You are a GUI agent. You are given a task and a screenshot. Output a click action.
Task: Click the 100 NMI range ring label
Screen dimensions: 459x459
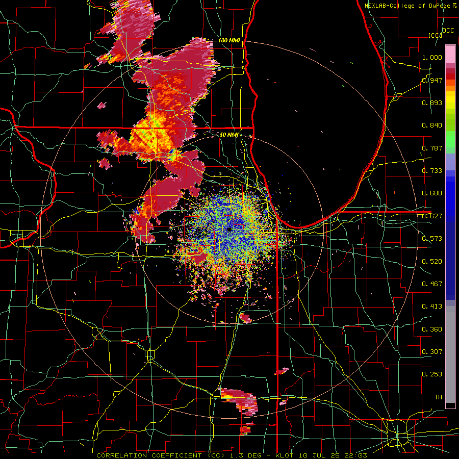(229, 40)
